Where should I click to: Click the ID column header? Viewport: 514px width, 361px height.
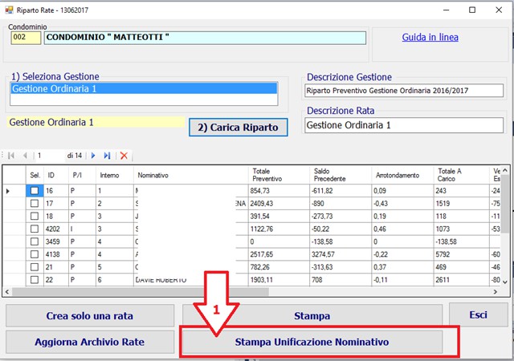coord(56,175)
